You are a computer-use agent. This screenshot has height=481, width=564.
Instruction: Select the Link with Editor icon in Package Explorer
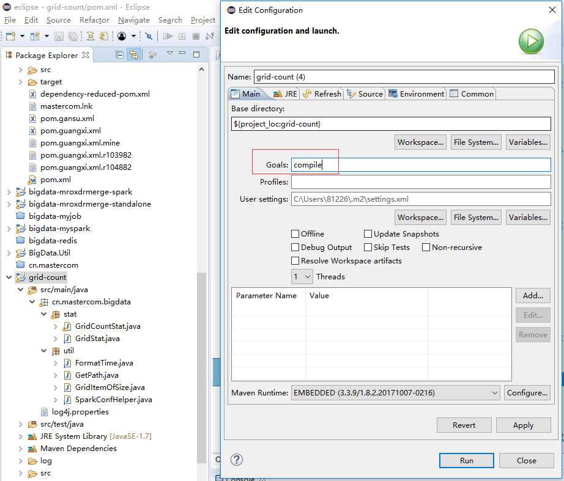pyautogui.click(x=134, y=53)
